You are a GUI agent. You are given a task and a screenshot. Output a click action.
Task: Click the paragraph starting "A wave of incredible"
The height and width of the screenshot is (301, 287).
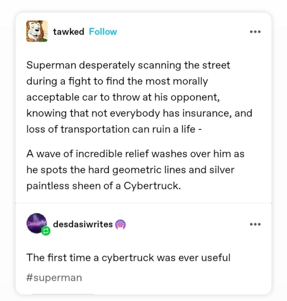135,170
